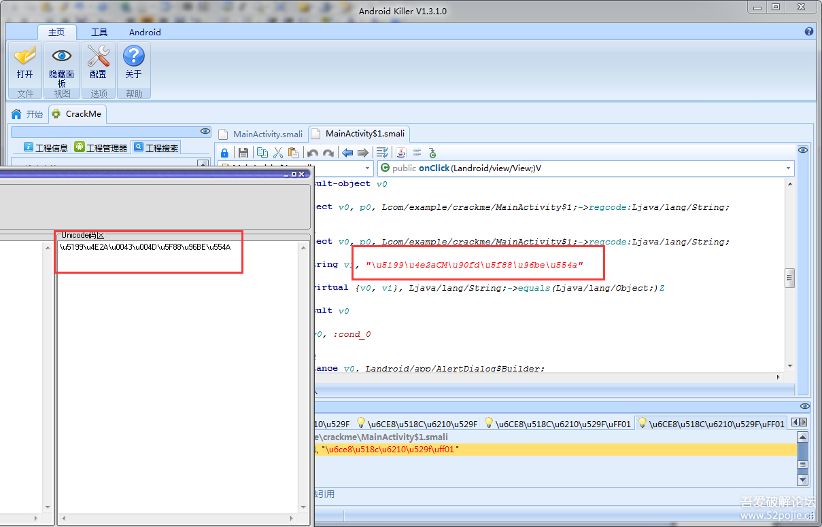Switch to the 工具 ribbon tab

pyautogui.click(x=99, y=32)
